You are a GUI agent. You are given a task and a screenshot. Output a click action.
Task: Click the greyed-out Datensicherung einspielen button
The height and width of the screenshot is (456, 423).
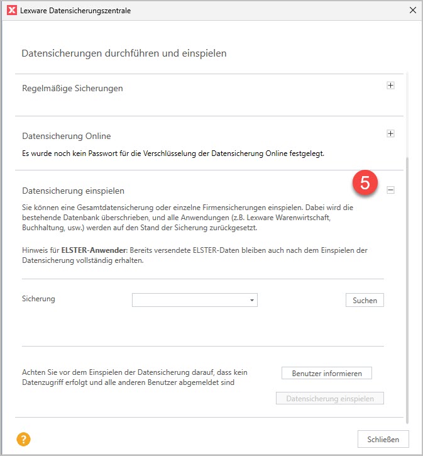pos(329,399)
